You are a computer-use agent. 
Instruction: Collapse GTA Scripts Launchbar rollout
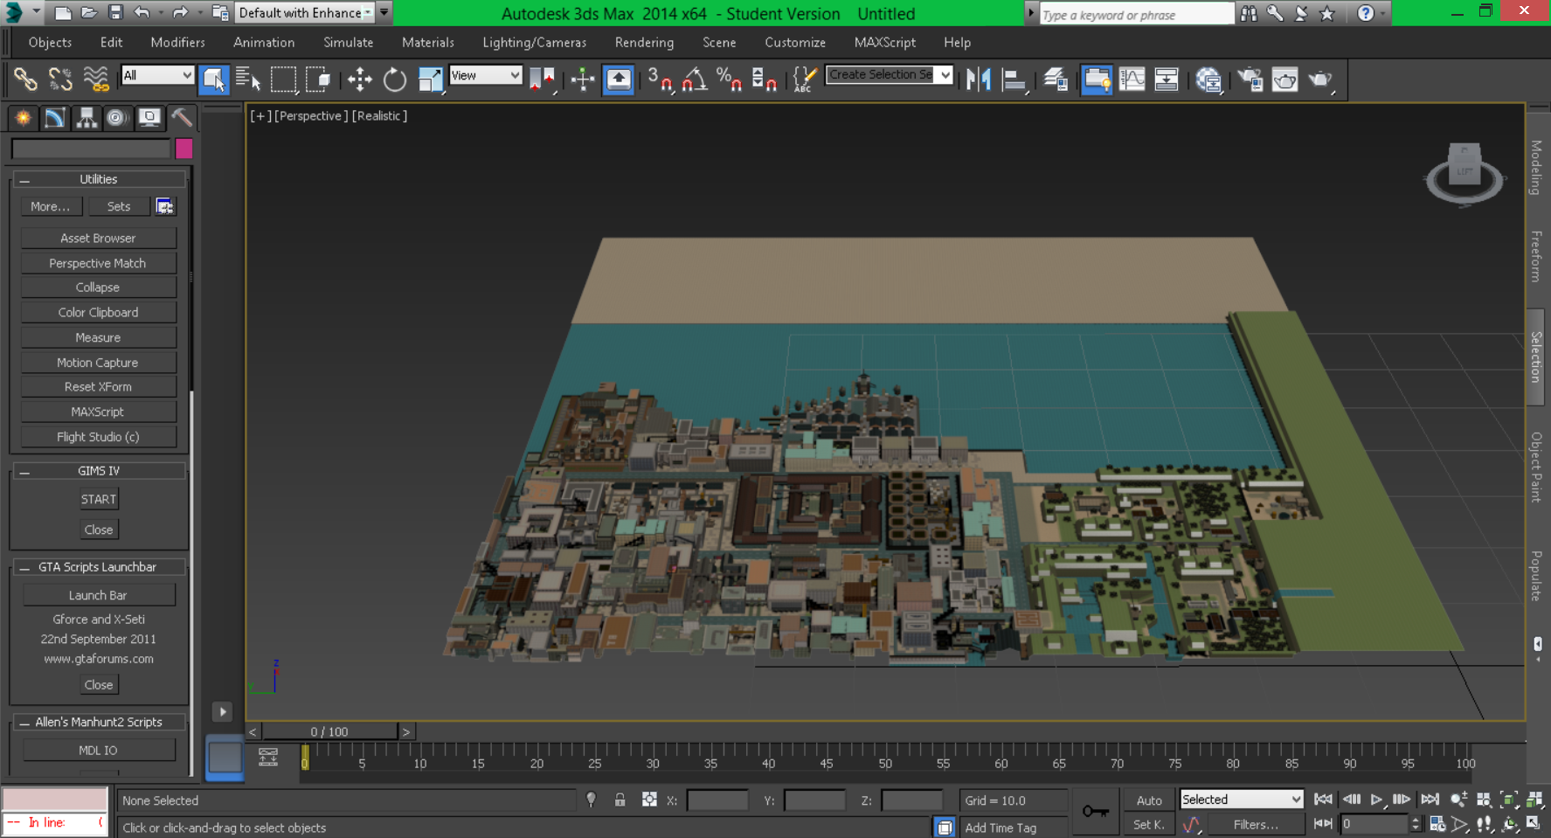(x=99, y=567)
